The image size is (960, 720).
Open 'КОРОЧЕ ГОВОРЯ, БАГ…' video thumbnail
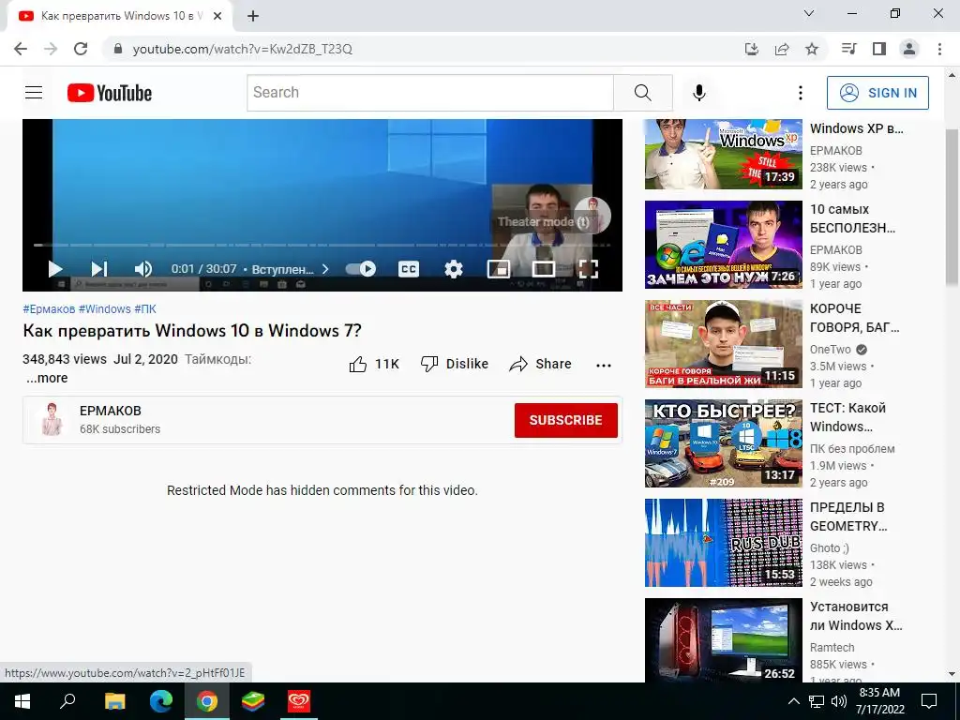pyautogui.click(x=723, y=343)
